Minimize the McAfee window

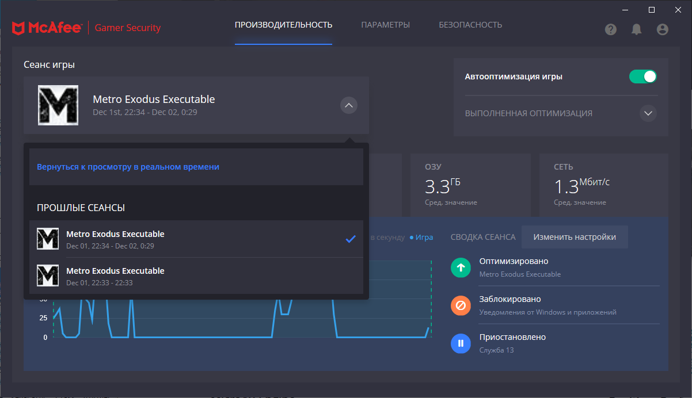click(625, 9)
